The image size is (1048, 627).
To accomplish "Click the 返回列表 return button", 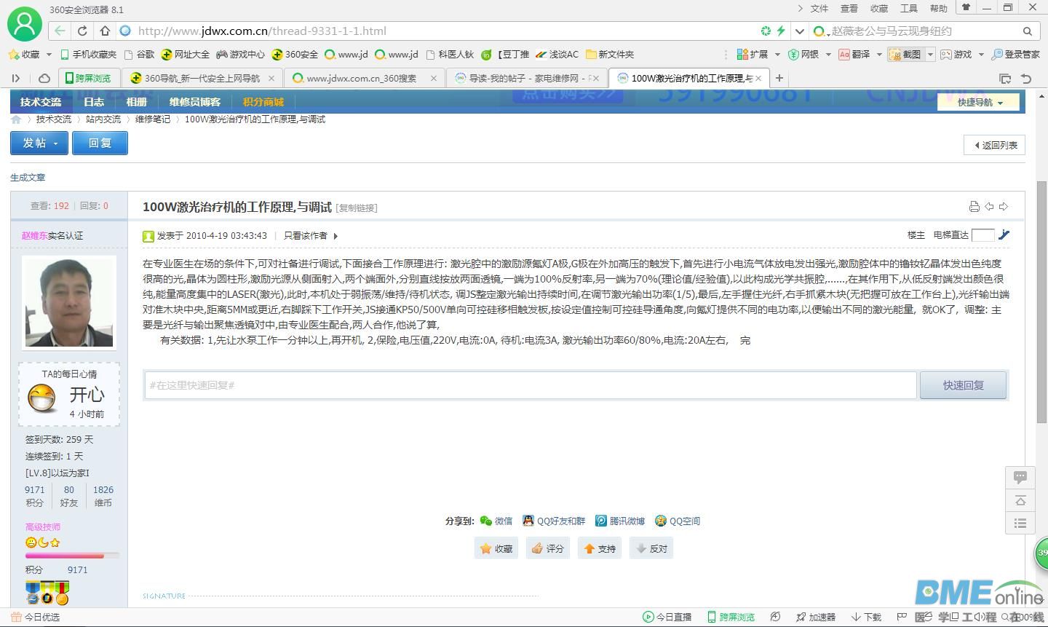I will point(994,145).
